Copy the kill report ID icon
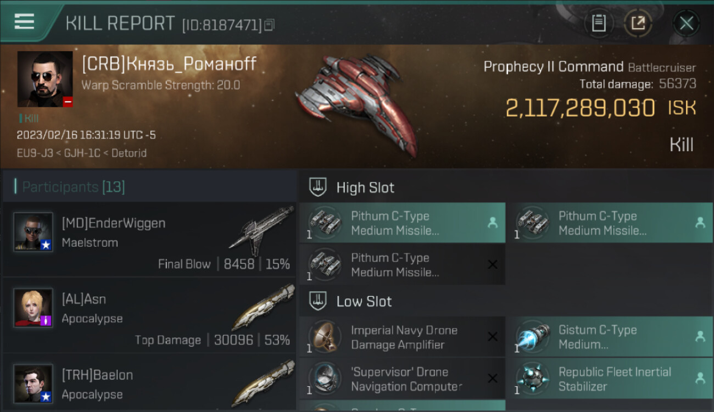The width and height of the screenshot is (714, 412). (x=269, y=25)
